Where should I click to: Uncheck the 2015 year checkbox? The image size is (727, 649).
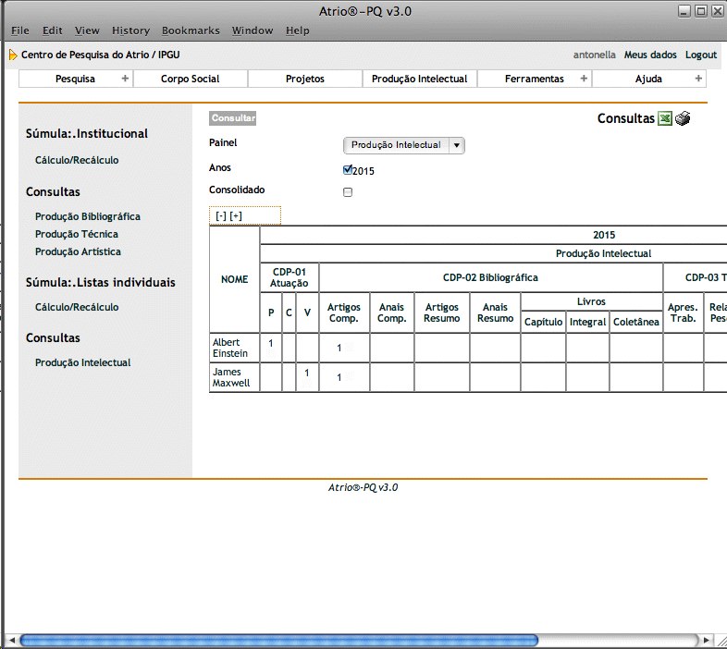tap(348, 170)
